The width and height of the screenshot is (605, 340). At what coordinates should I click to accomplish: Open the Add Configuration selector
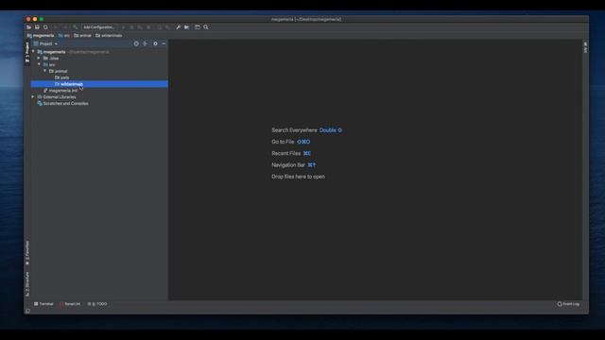pyautogui.click(x=99, y=27)
